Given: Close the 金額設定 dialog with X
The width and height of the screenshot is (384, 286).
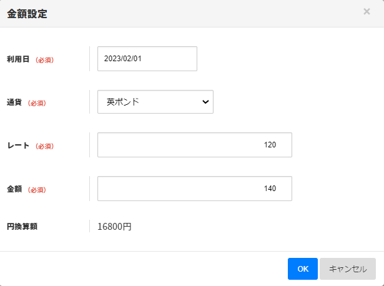Looking at the screenshot, I should pos(367,12).
